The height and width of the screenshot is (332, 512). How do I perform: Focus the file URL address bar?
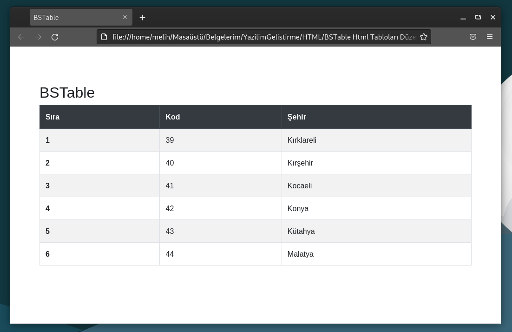point(263,37)
